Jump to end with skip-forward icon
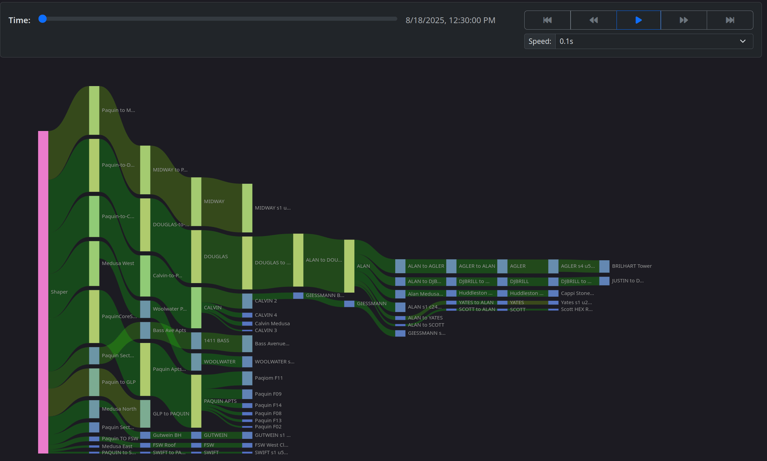This screenshot has width=767, height=461. coord(730,20)
